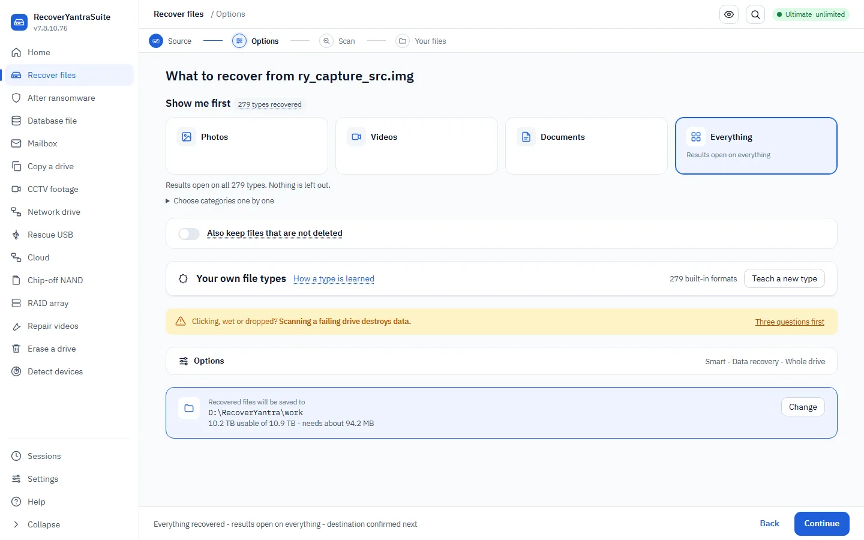864x540 pixels.
Task: Click the Settings sliders icon
Action: 16,479
